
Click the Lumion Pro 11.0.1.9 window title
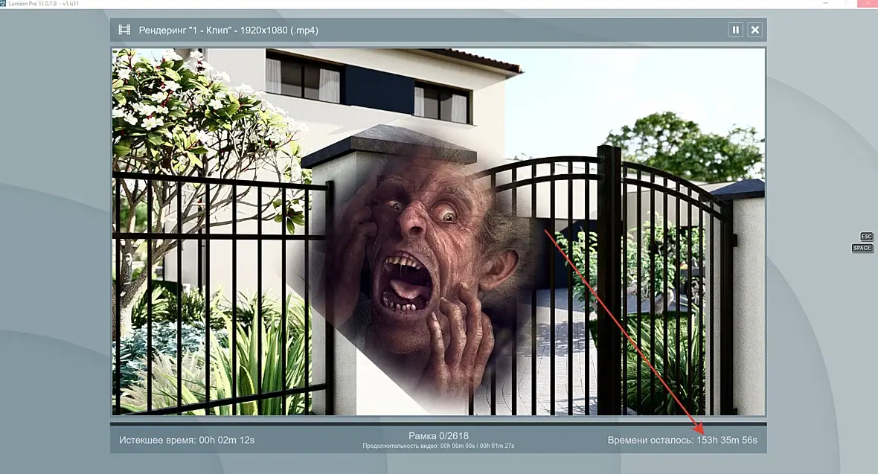coord(44,4)
